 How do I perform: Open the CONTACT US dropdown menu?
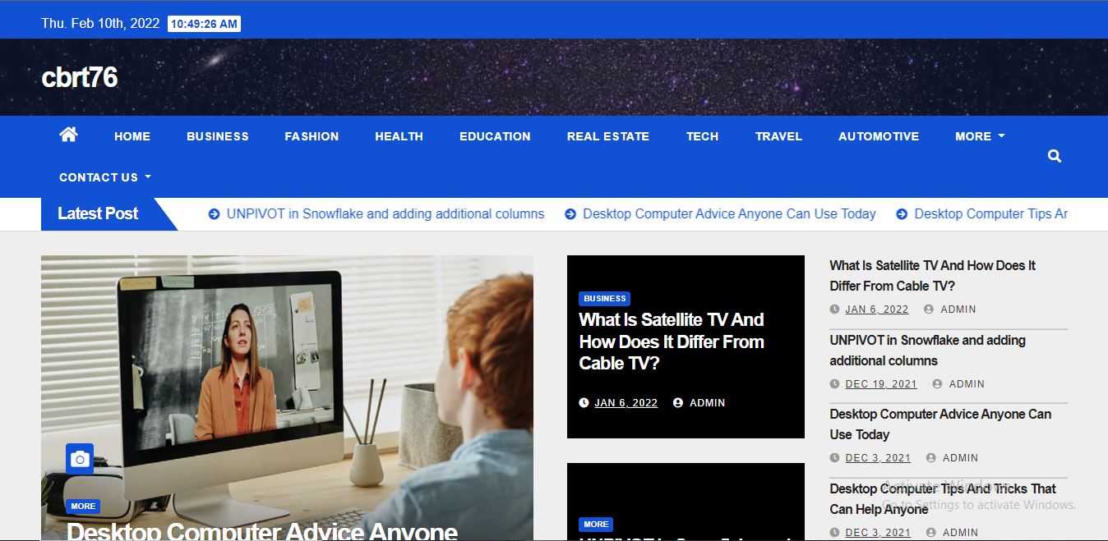[x=105, y=177]
